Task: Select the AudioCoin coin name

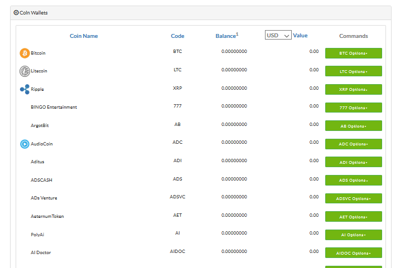Action: 42,144
